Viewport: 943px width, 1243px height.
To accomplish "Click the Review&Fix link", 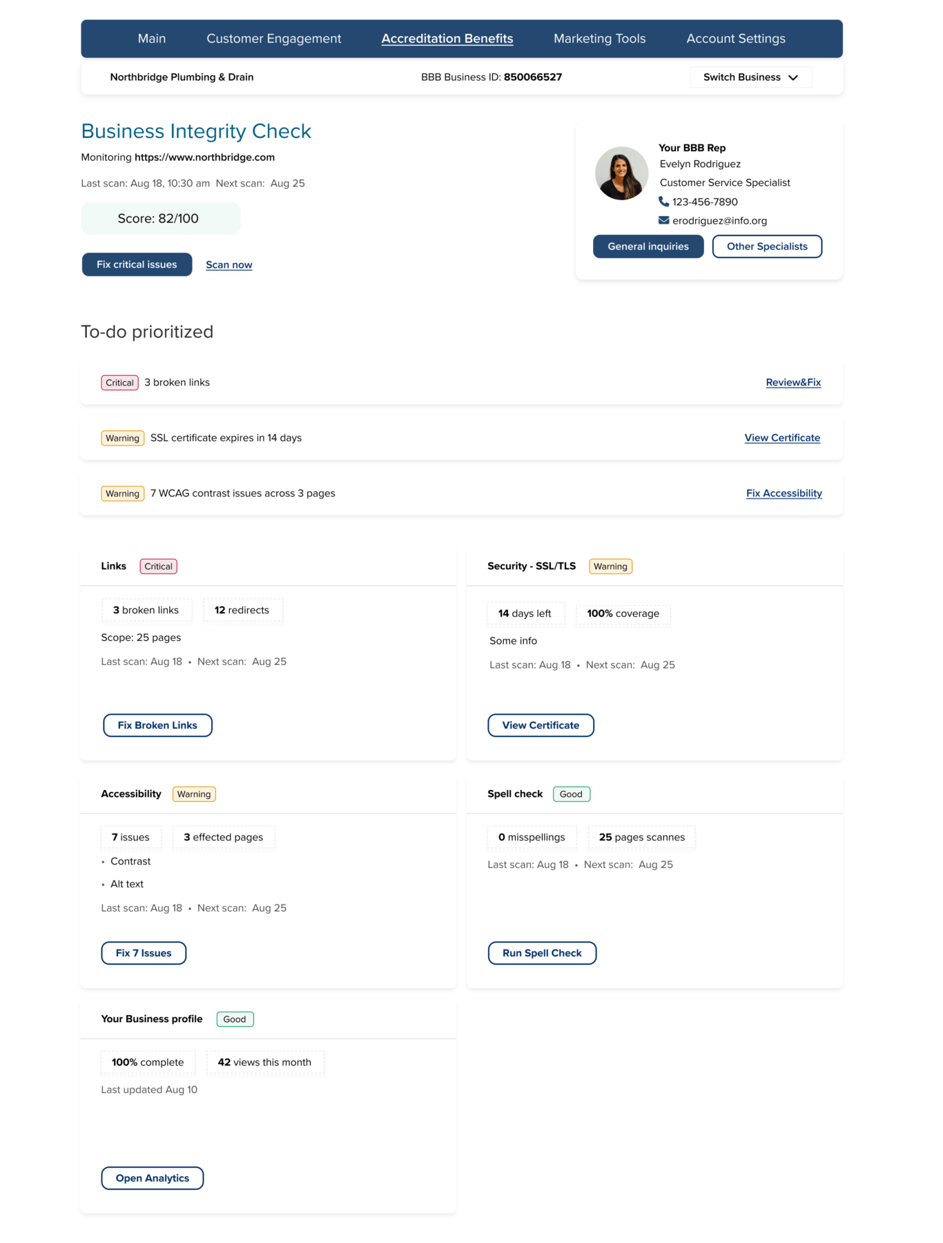I will tap(793, 383).
